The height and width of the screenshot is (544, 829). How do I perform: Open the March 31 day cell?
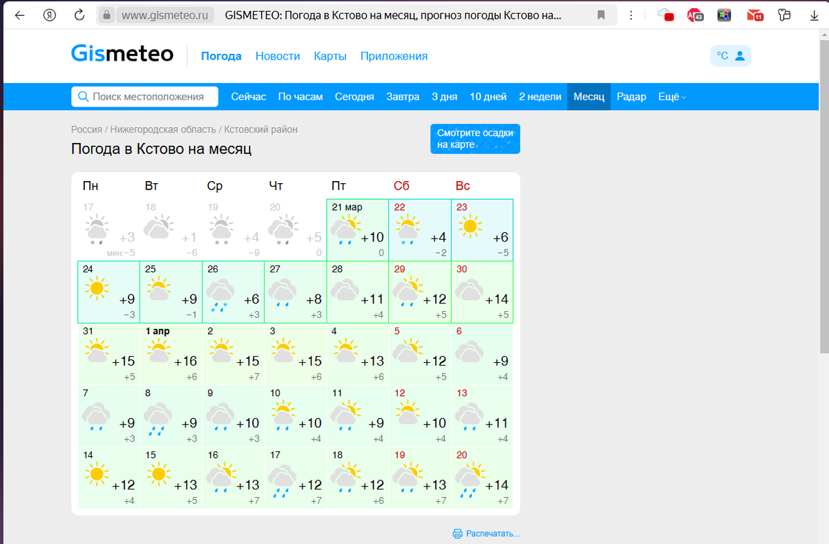108,354
